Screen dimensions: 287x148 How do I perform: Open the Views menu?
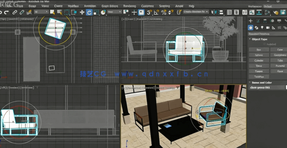pos(45,6)
